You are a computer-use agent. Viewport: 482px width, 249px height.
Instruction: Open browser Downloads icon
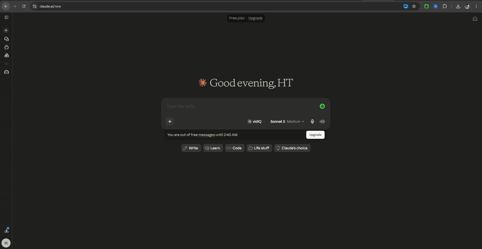point(458,6)
